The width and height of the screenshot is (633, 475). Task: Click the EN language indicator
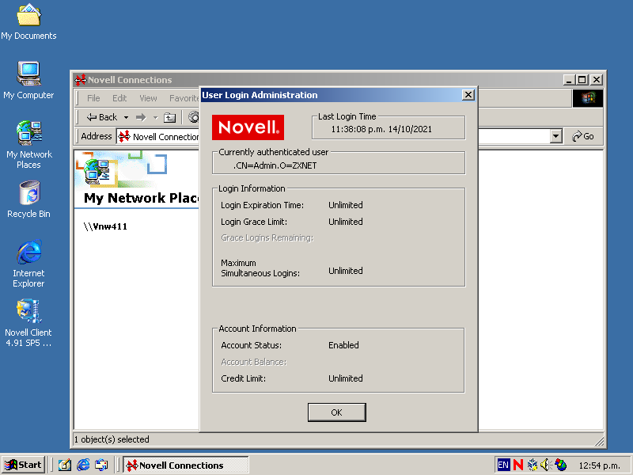(x=503, y=465)
